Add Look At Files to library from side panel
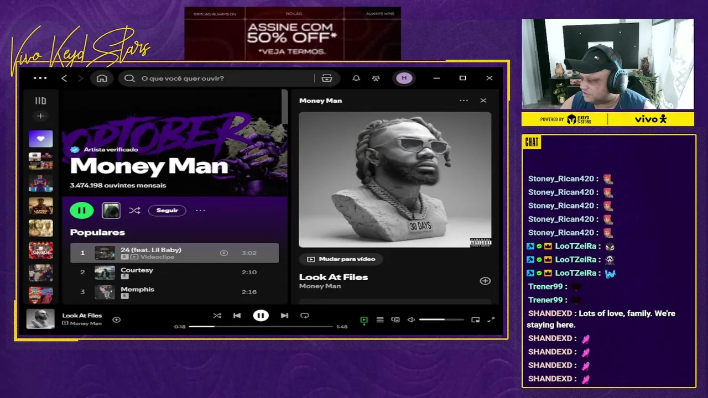Image resolution: width=708 pixels, height=398 pixels. click(x=485, y=281)
